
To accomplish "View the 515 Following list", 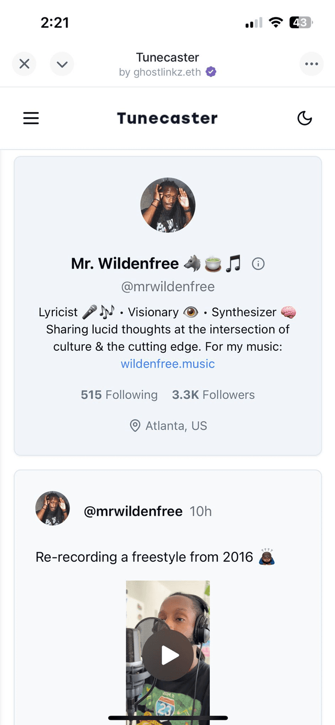I will (x=119, y=395).
